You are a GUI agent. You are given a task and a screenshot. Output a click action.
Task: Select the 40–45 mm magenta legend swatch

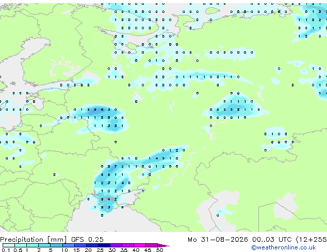tap(140, 245)
